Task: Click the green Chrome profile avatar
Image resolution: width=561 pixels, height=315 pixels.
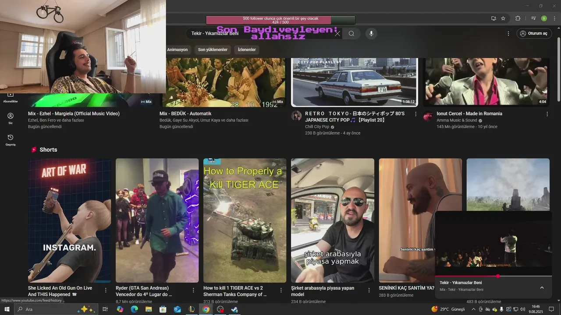Action: point(544,18)
